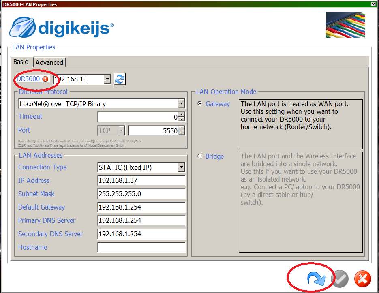Click the digikeijs logo

pyautogui.click(x=61, y=27)
